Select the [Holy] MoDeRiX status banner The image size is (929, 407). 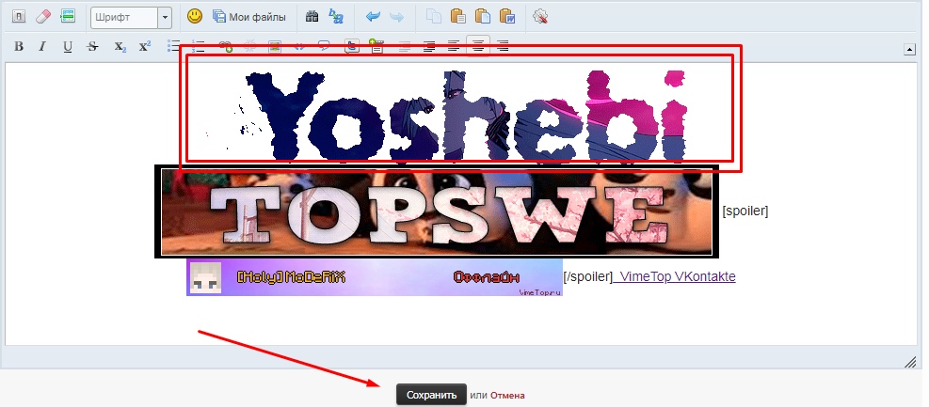tap(375, 277)
